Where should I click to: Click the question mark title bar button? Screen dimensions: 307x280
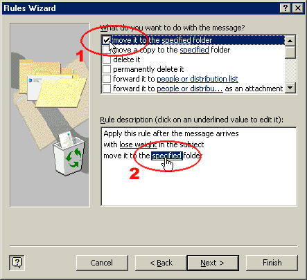[x=286, y=8]
